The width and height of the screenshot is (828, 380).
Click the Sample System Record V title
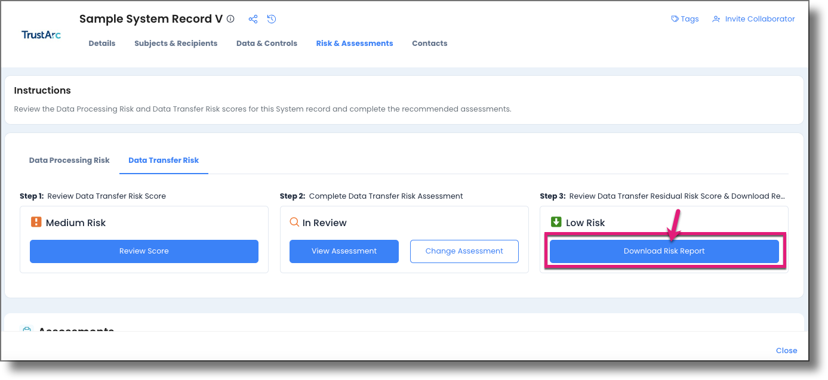[x=151, y=19]
